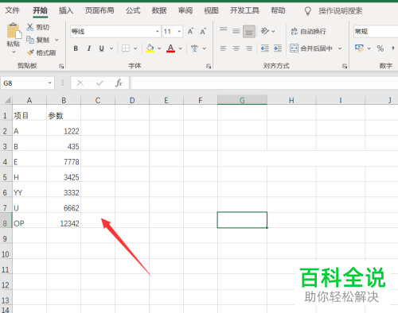The height and width of the screenshot is (313, 398).
Task: Toggle Italic formatting
Action: (89, 48)
